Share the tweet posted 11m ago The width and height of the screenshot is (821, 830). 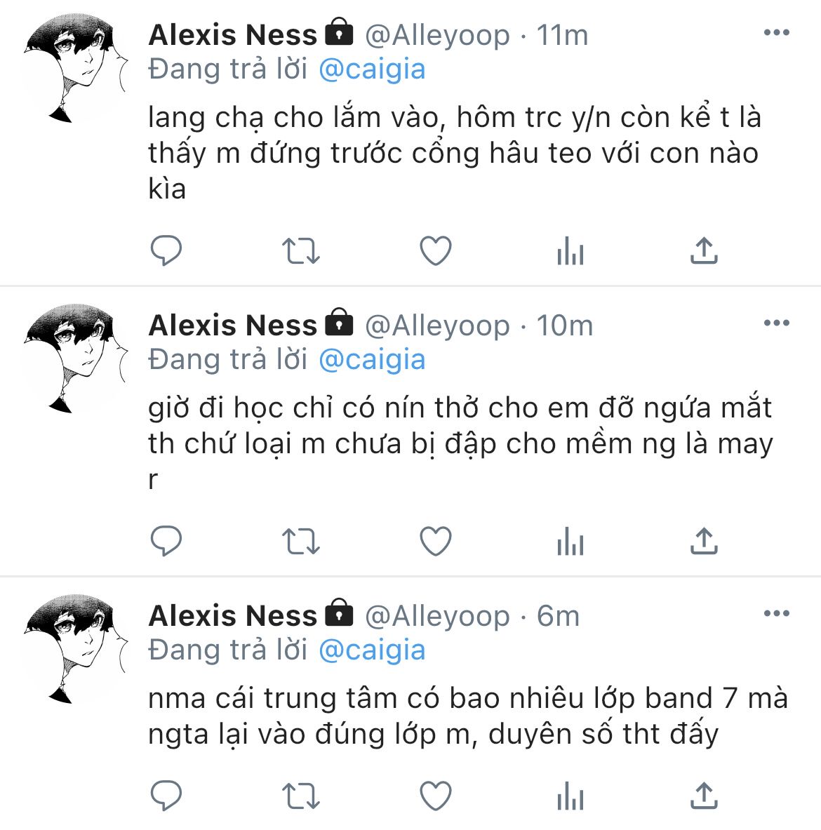704,250
